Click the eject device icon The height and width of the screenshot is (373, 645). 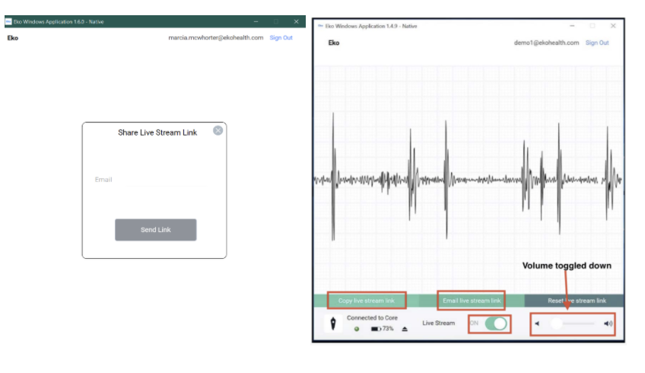[x=405, y=329]
